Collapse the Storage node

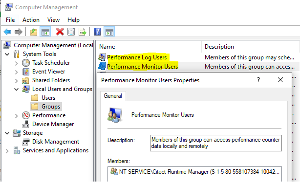7,133
